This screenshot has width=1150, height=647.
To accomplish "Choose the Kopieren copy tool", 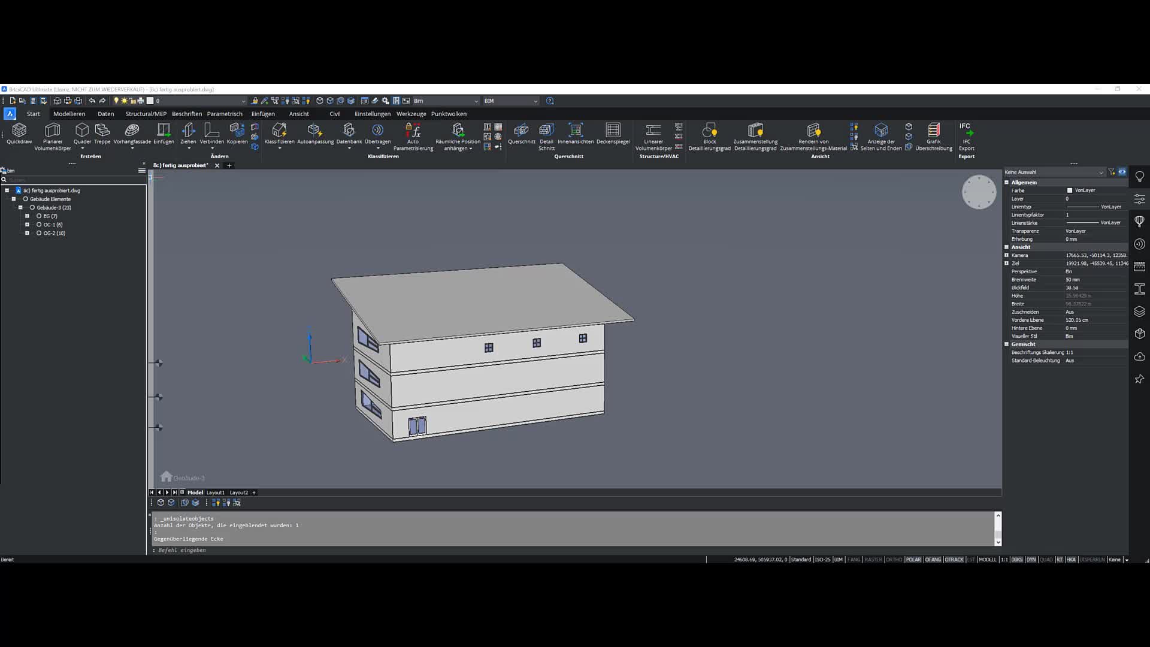I will (x=237, y=134).
